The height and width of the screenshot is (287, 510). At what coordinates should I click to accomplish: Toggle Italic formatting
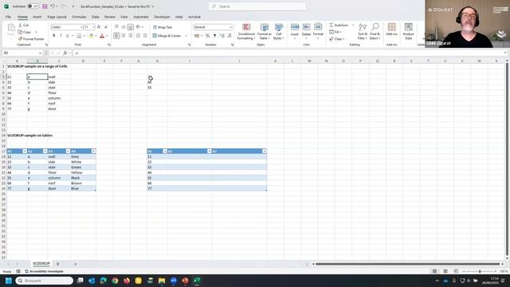[61, 35]
